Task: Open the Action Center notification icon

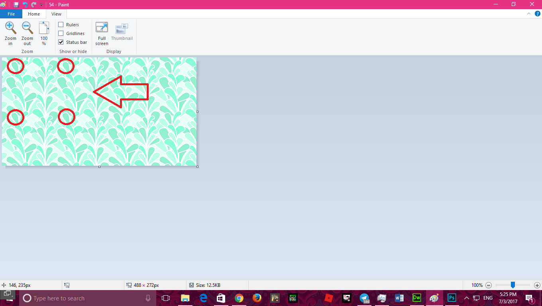Action: click(530, 298)
